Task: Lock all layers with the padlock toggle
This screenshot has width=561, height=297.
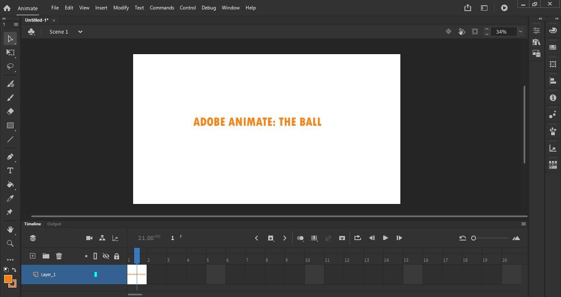Action: coord(117,256)
